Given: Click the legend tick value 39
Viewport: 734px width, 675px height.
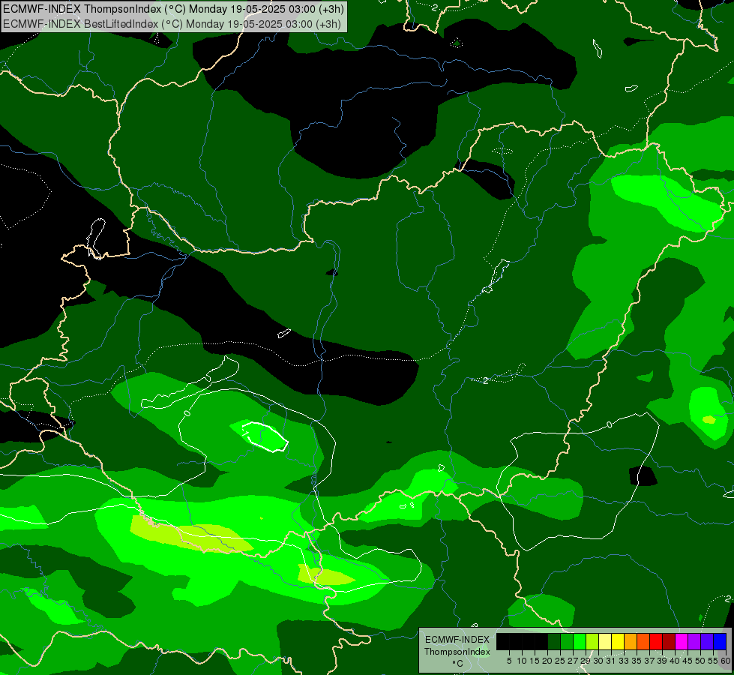Looking at the screenshot, I should [662, 661].
